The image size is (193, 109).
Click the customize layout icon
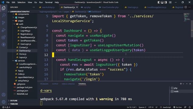pyautogui.click(x=170, y=2)
